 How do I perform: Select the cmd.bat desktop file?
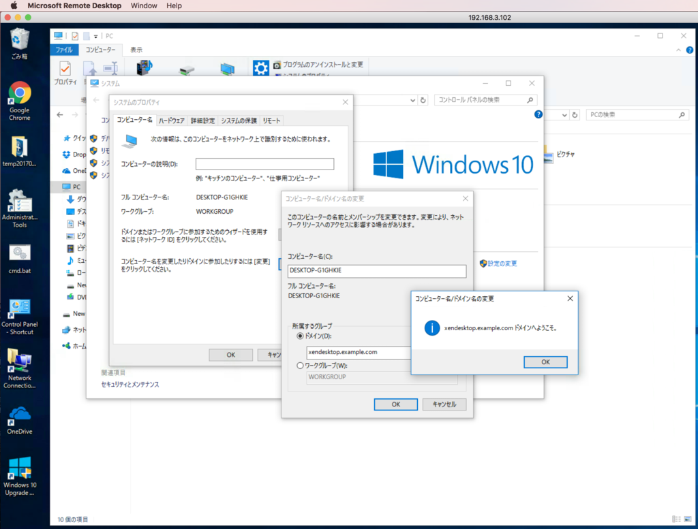pos(20,258)
